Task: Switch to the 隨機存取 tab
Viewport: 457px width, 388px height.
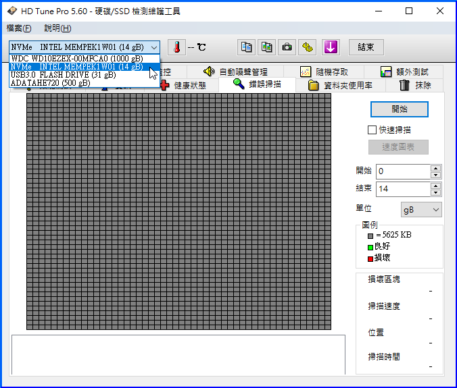Action: [324, 72]
